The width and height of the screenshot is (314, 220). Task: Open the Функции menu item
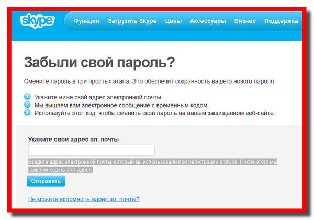pos(86,21)
